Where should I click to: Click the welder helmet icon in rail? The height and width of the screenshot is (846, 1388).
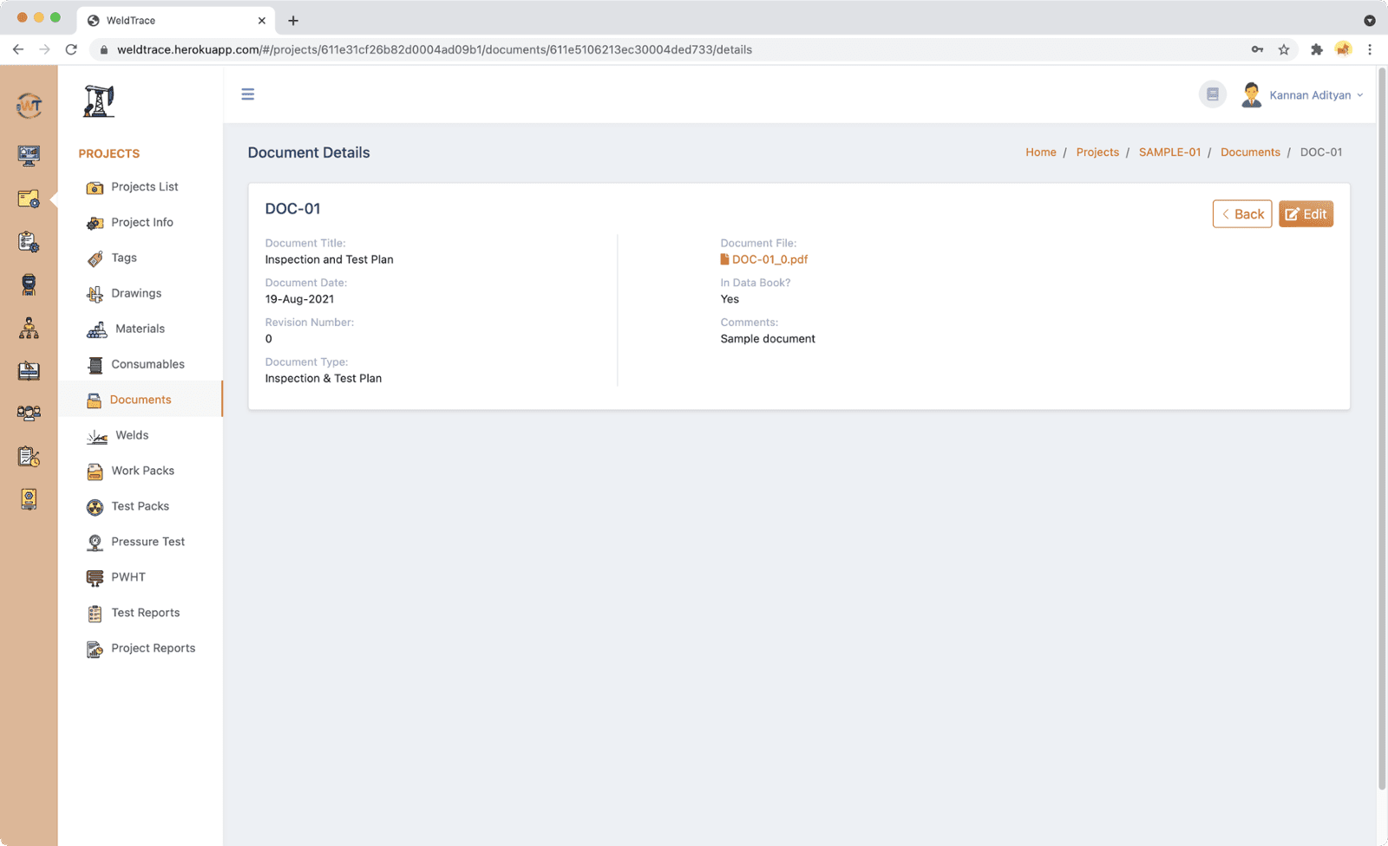(29, 285)
